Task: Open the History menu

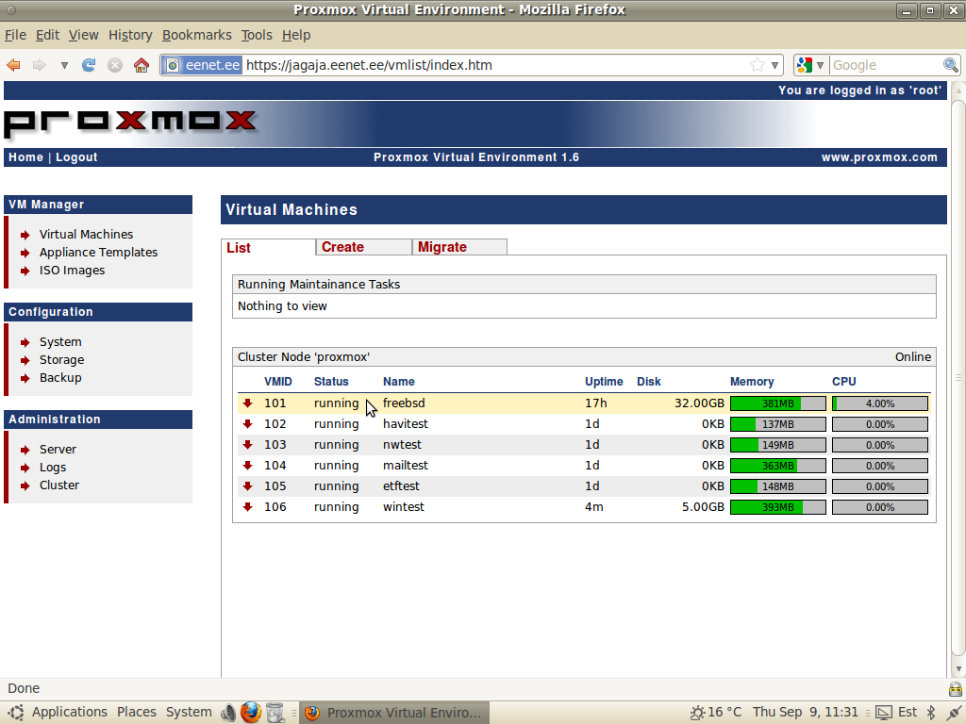Action: (x=130, y=35)
